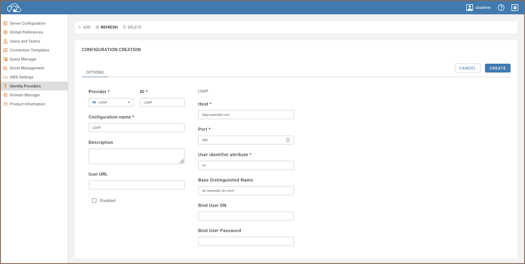Open the help question mark icon

tap(501, 7)
